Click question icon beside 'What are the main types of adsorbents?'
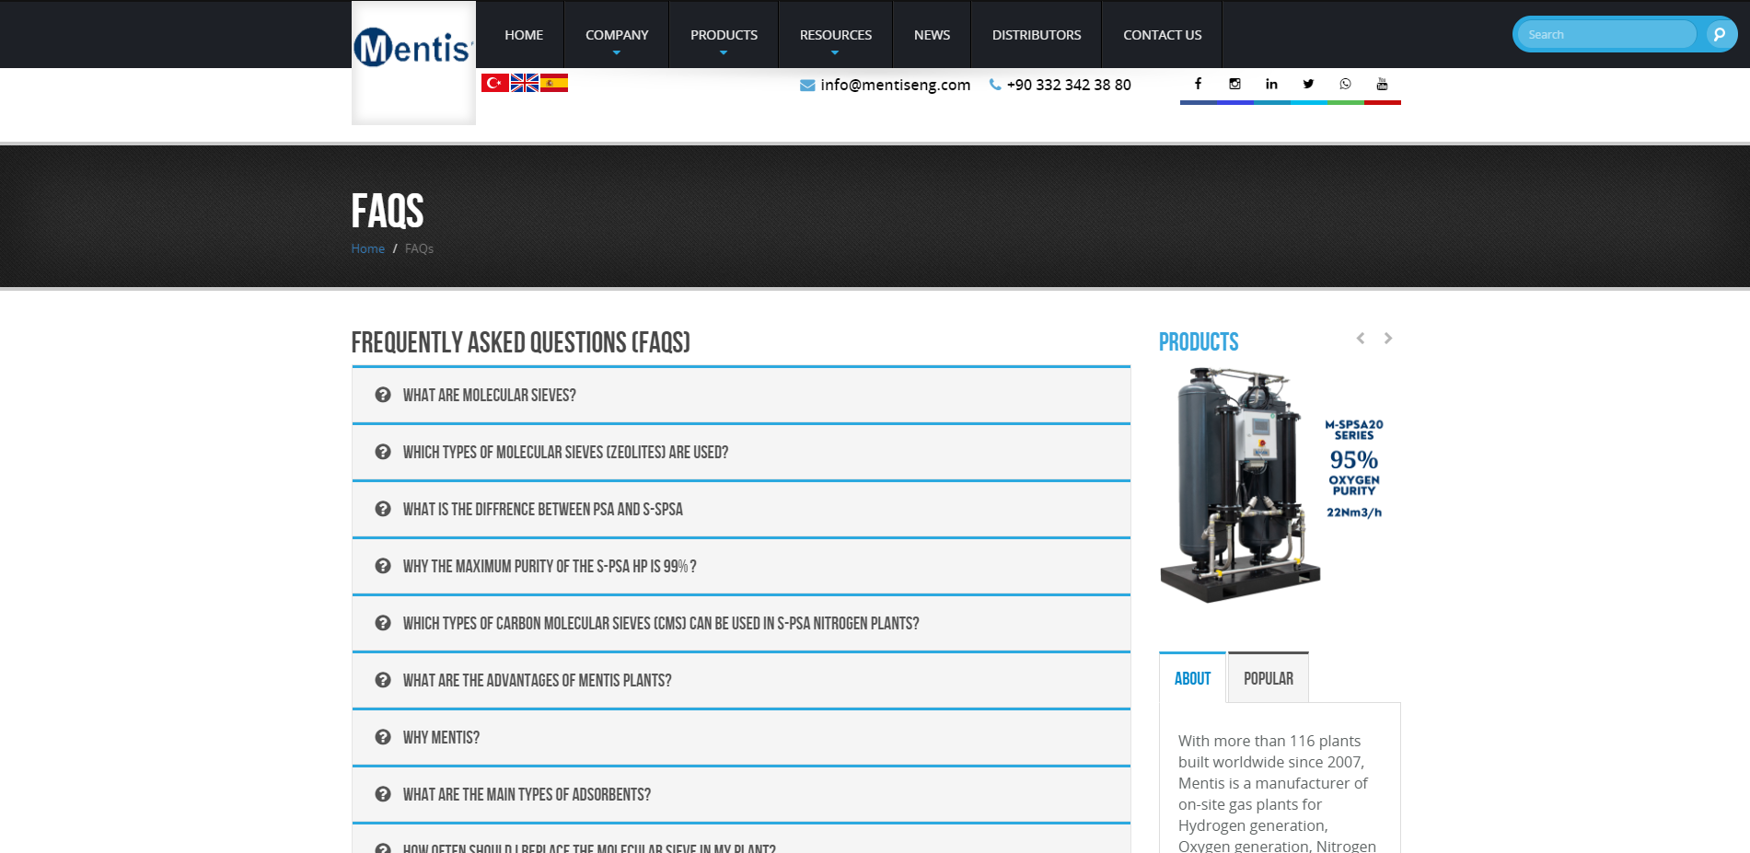1750x853 pixels. click(x=383, y=794)
